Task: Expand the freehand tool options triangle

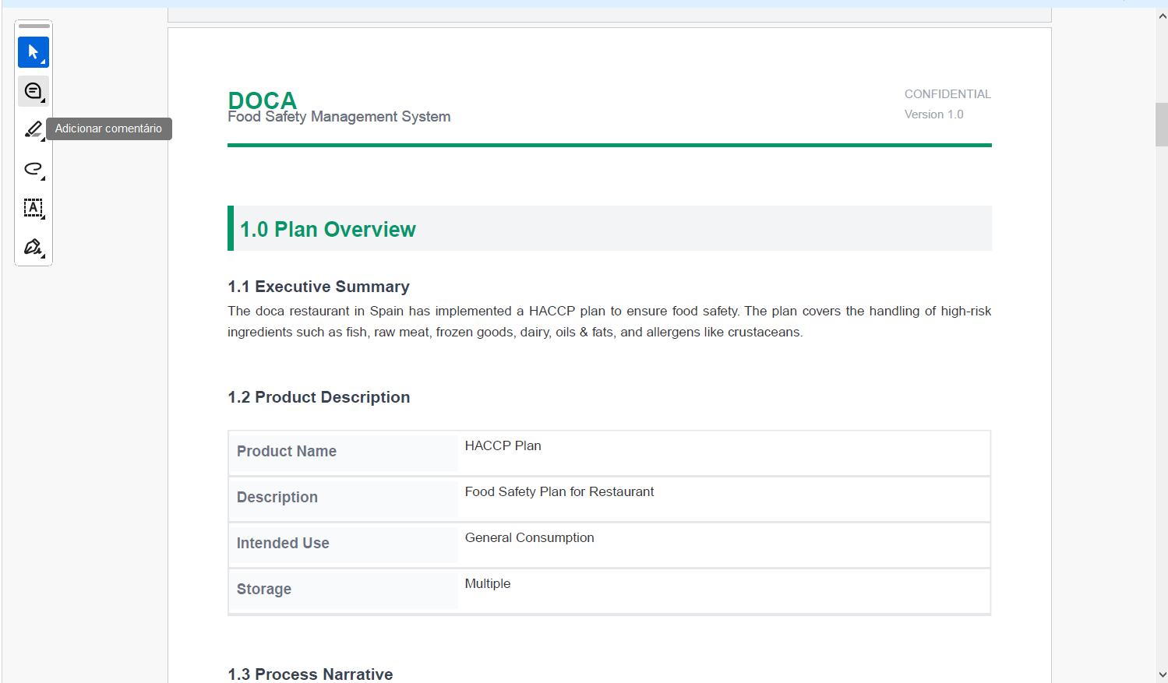Action: tap(41, 178)
